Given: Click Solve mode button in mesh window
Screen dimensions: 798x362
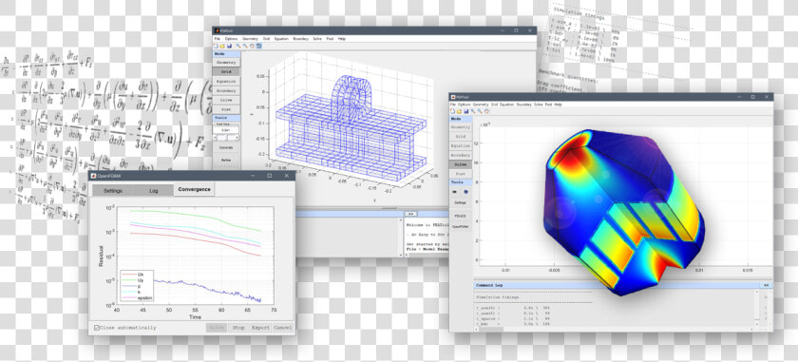Looking at the screenshot, I should click(x=226, y=101).
